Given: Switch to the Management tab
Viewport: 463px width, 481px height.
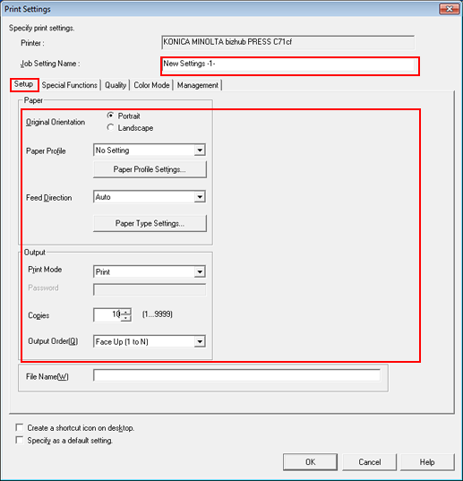Looking at the screenshot, I should 198,85.
